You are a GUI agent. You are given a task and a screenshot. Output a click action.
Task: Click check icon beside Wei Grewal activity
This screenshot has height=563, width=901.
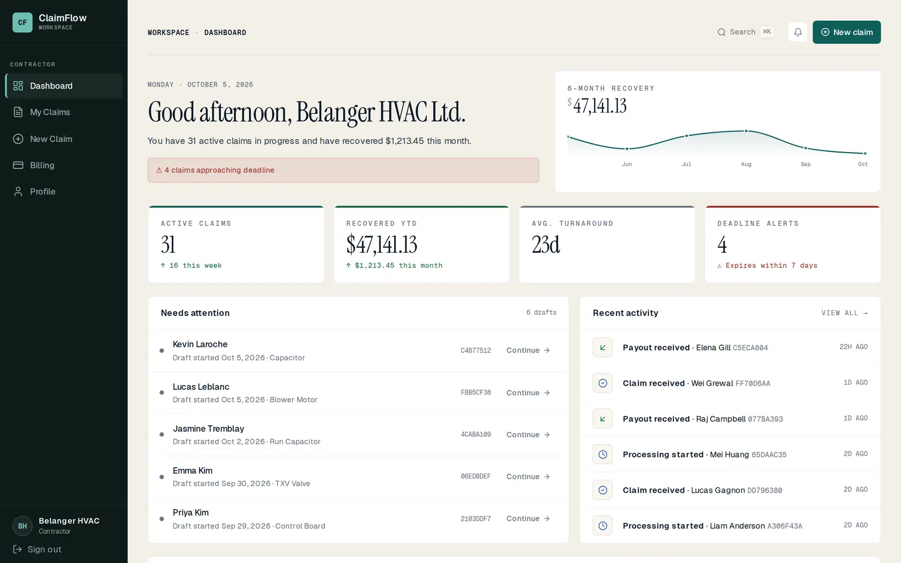(x=603, y=383)
